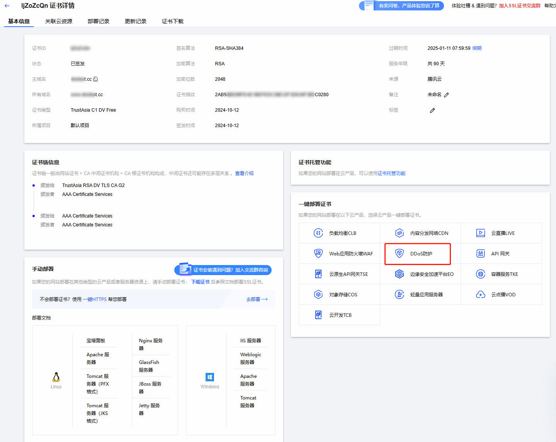556x442 pixels.
Task: Click the 边缘安全加速平台EO icon
Action: pos(400,274)
